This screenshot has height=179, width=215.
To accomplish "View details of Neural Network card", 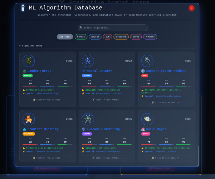I will [107, 100].
